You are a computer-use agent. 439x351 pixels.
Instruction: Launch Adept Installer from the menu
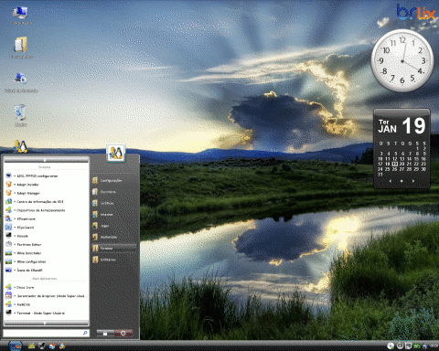point(47,185)
